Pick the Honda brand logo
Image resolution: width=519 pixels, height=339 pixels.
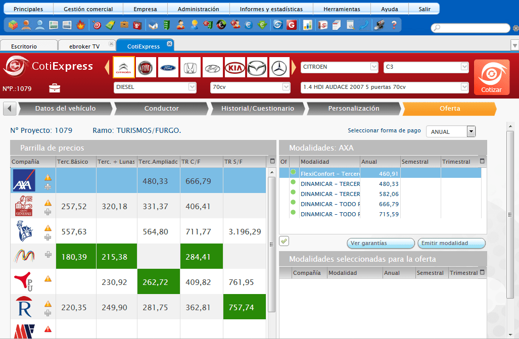[x=191, y=68]
